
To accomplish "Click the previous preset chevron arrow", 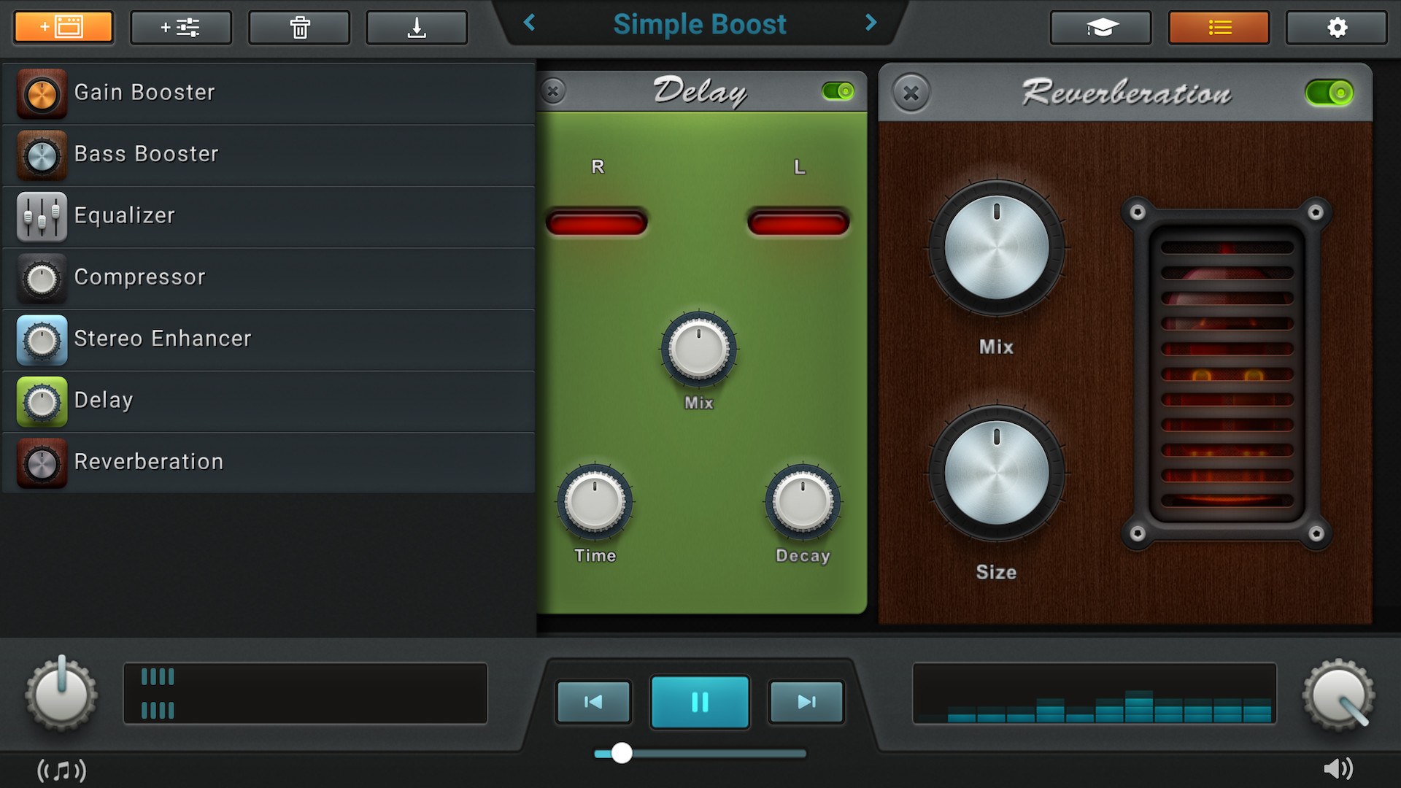I will click(x=530, y=23).
